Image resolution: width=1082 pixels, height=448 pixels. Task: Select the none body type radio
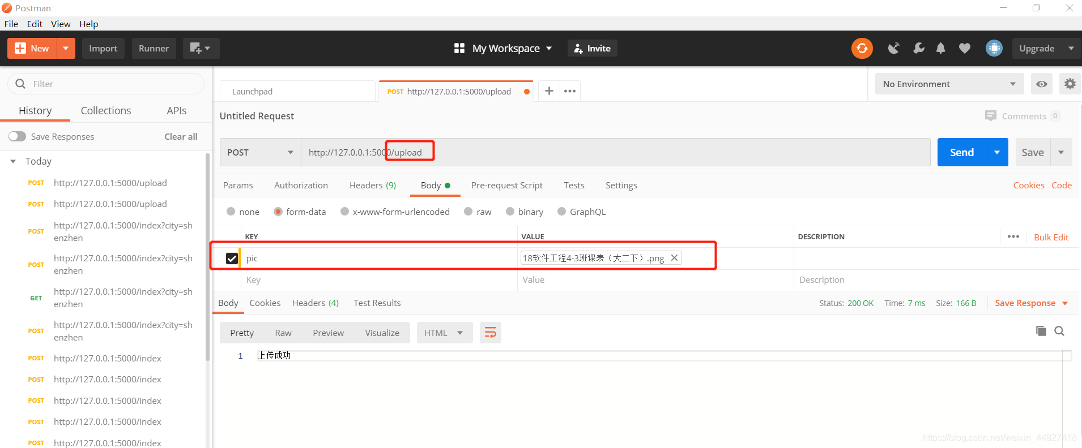[x=231, y=212]
